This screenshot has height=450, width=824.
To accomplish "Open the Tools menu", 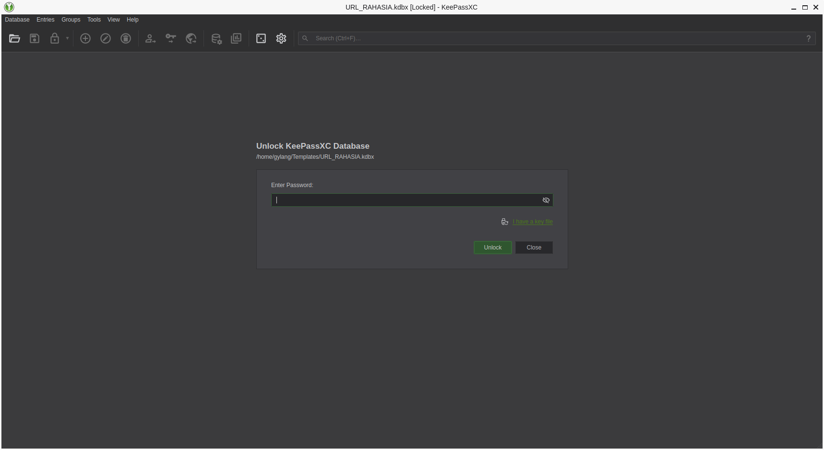I will pos(94,20).
